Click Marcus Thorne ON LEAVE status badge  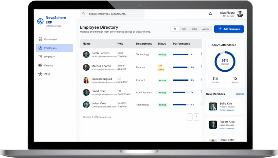pos(161,68)
